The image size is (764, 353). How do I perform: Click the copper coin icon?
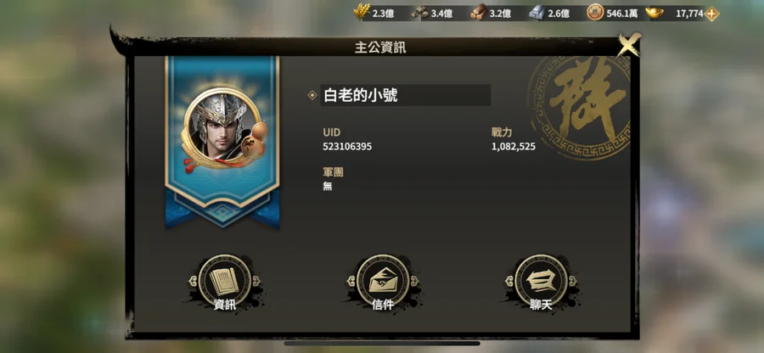(595, 13)
